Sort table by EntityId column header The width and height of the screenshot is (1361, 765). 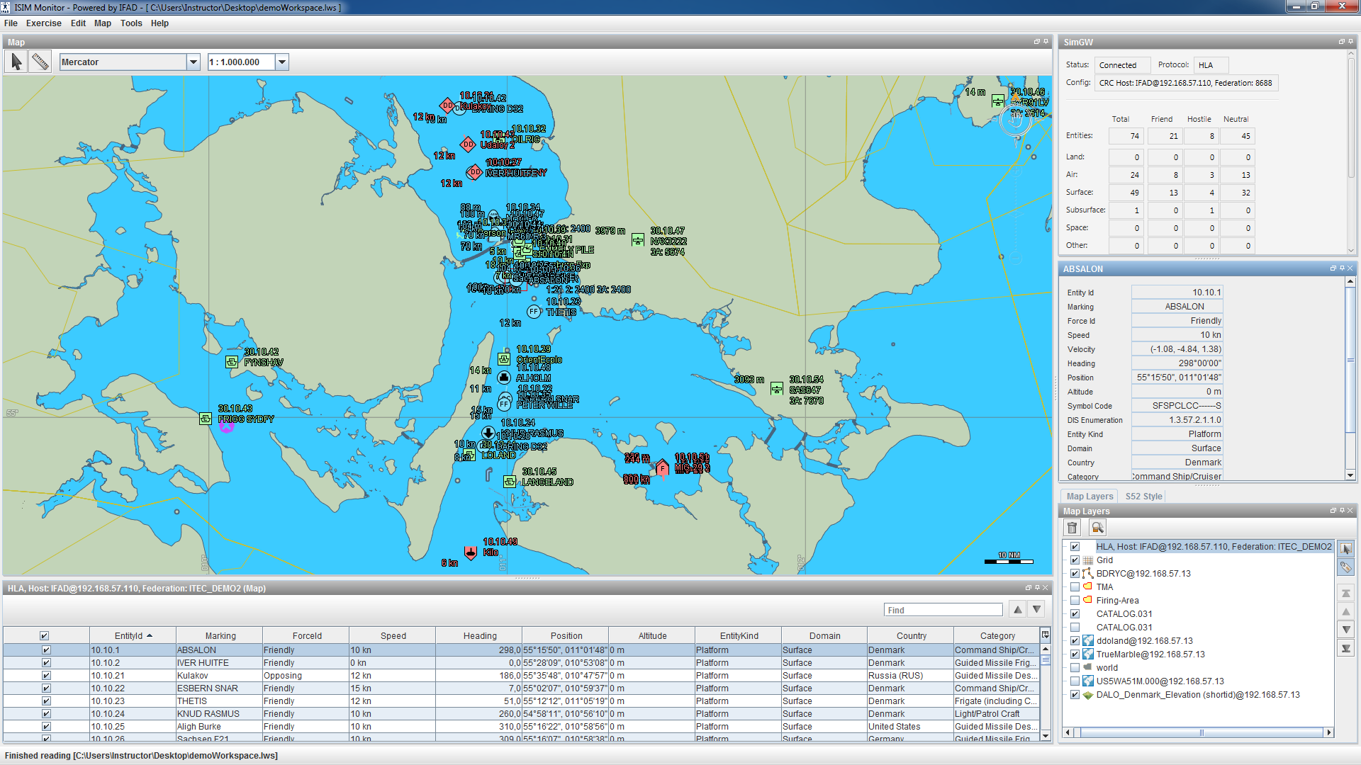(x=133, y=636)
